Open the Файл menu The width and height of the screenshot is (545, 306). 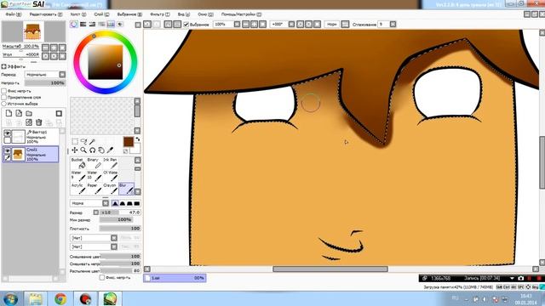pos(14,14)
